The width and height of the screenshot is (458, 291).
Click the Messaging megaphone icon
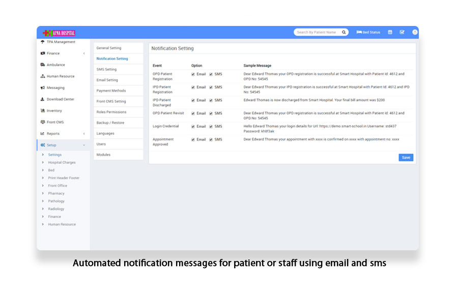pos(43,88)
